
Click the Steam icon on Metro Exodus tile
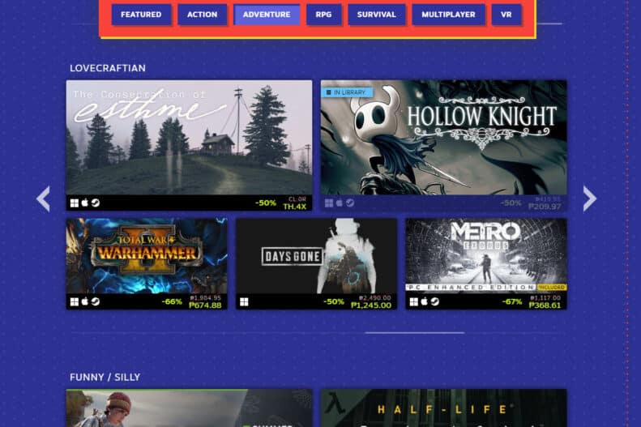click(x=434, y=301)
